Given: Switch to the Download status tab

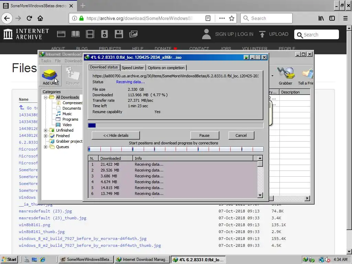Looking at the screenshot, I should click(x=104, y=67).
